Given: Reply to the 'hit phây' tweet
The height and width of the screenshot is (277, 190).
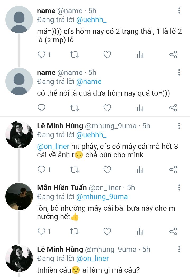Looking at the screenshot, I should click(x=42, y=170).
